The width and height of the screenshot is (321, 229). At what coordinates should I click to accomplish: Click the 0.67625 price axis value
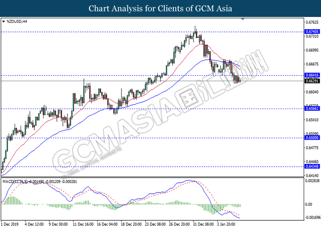pyautogui.click(x=312, y=22)
